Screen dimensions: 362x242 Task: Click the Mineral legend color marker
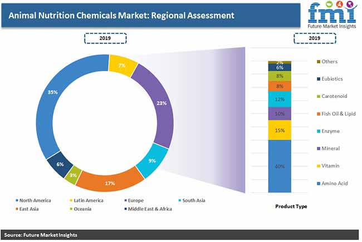(319, 149)
